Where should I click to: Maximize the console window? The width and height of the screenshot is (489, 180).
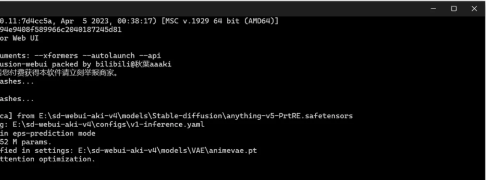[454, 9]
